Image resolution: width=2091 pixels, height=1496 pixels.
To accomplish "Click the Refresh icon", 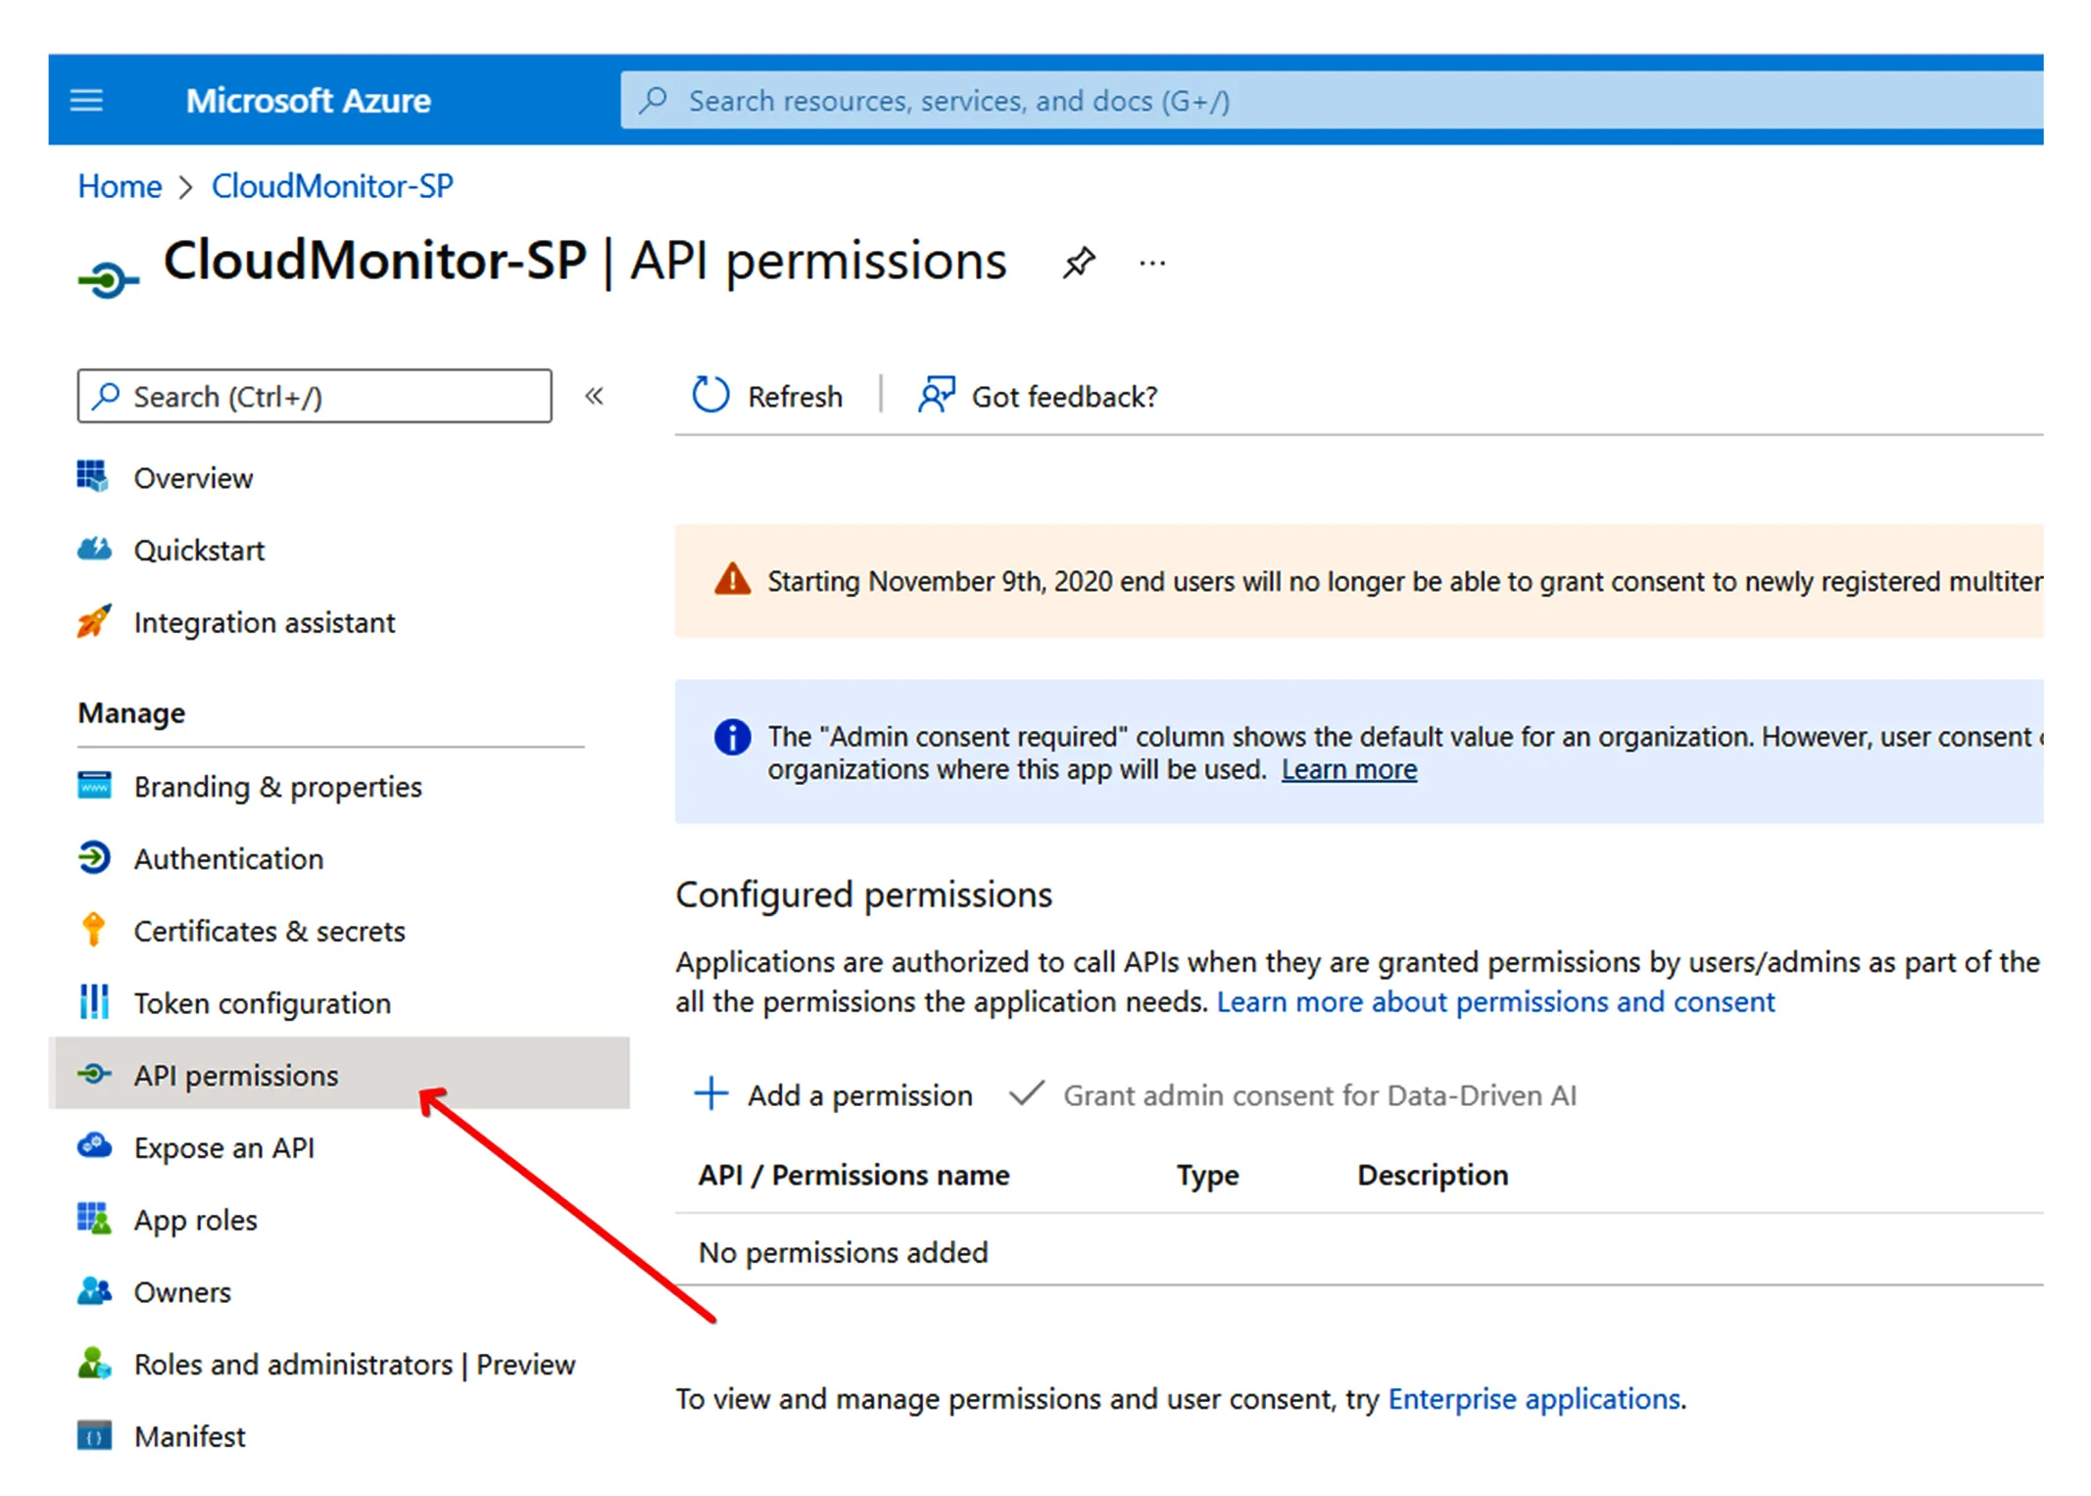I will (x=710, y=396).
